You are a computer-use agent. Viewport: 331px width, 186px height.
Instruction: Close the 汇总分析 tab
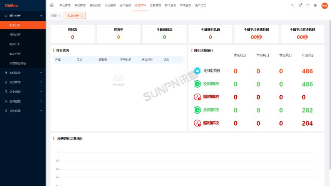[82, 16]
